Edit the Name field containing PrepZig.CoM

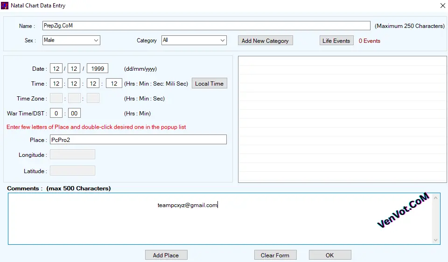(x=206, y=26)
